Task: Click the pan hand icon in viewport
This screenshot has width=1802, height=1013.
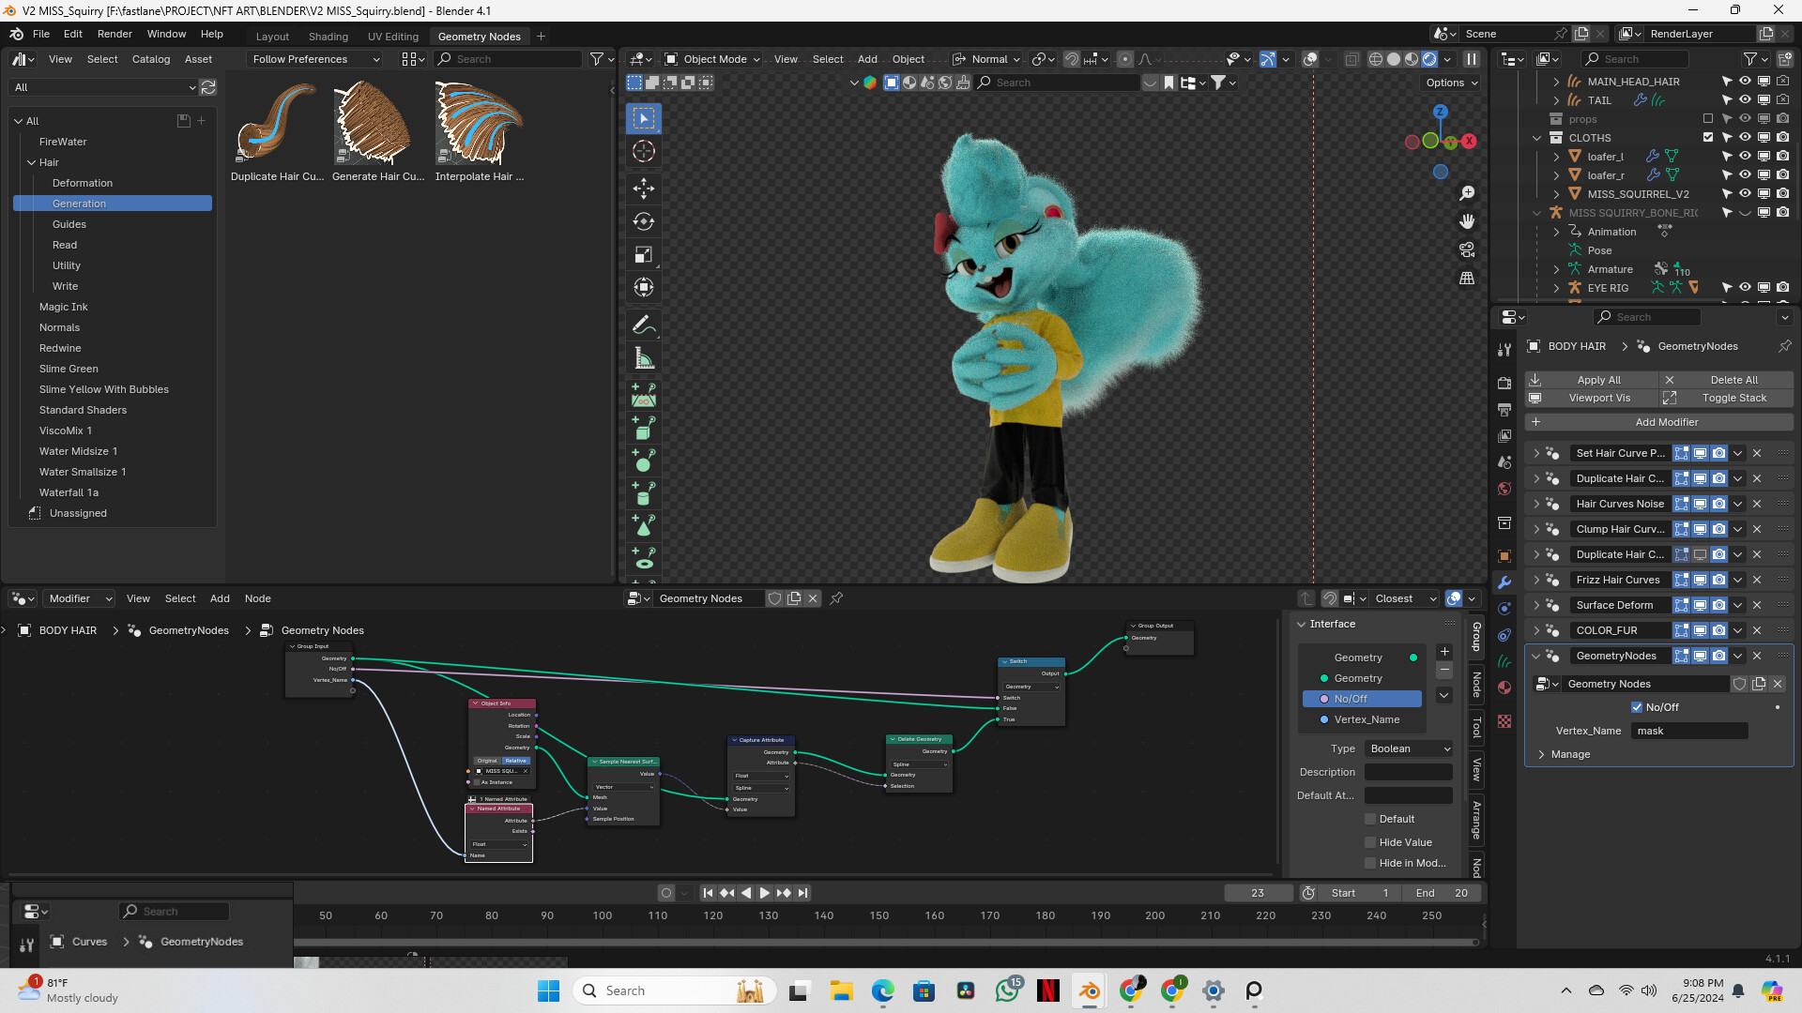Action: [x=1467, y=221]
